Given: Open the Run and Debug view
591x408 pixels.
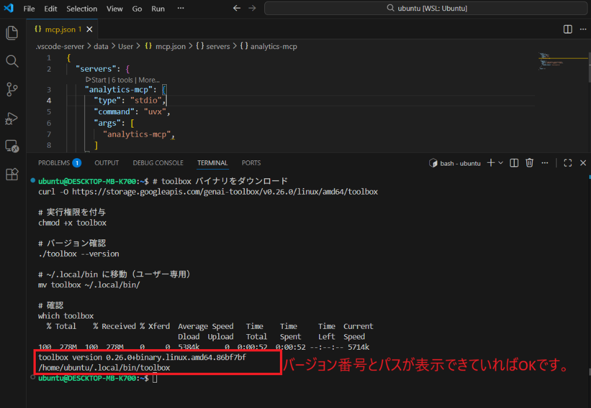Looking at the screenshot, I should pos(12,118).
